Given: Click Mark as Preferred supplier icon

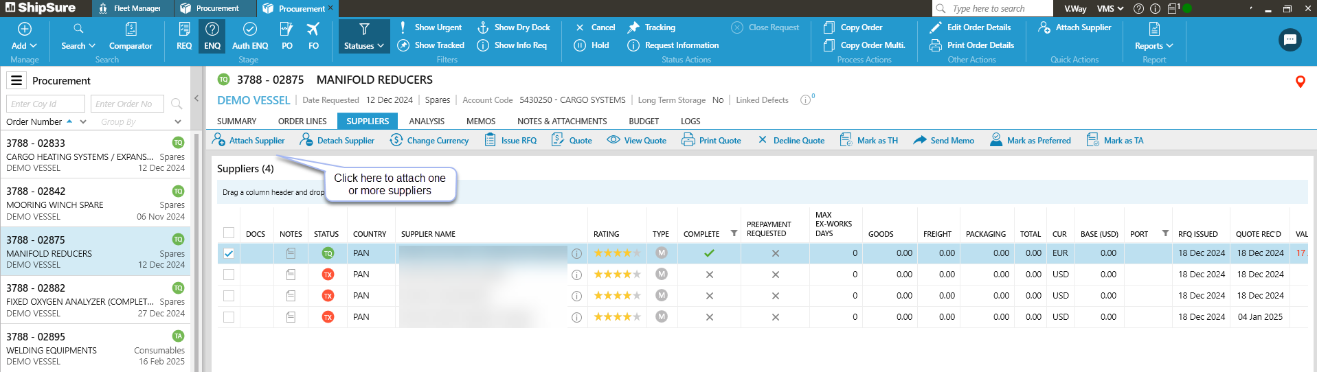Looking at the screenshot, I should tap(995, 140).
